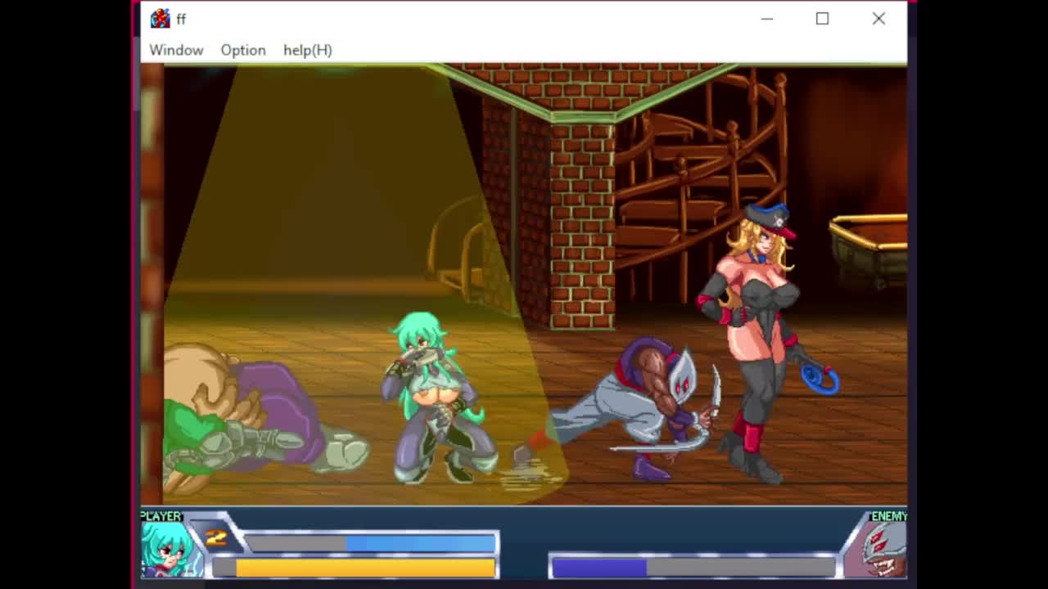Minimize the ff game window
Screen dimensions: 1048x589
(x=766, y=18)
